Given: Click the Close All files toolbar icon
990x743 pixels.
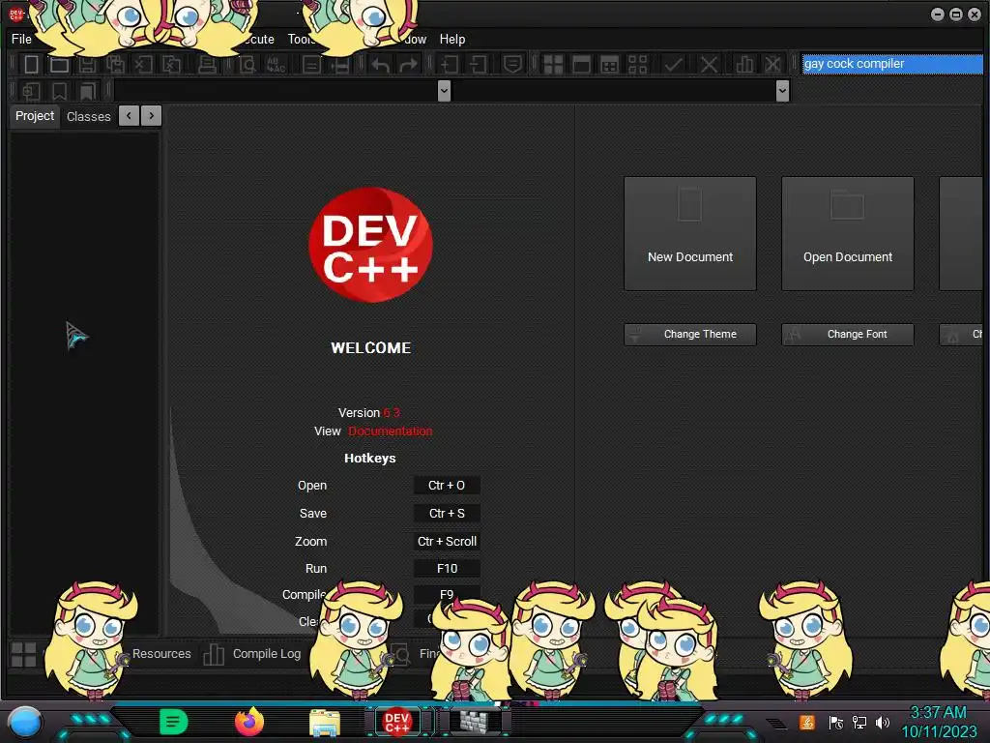Looking at the screenshot, I should click(172, 65).
